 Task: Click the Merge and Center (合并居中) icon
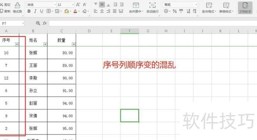tap(136, 5)
